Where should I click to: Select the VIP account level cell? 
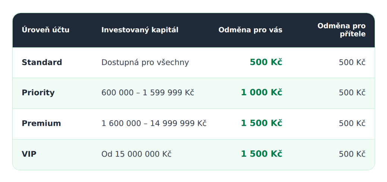point(29,154)
